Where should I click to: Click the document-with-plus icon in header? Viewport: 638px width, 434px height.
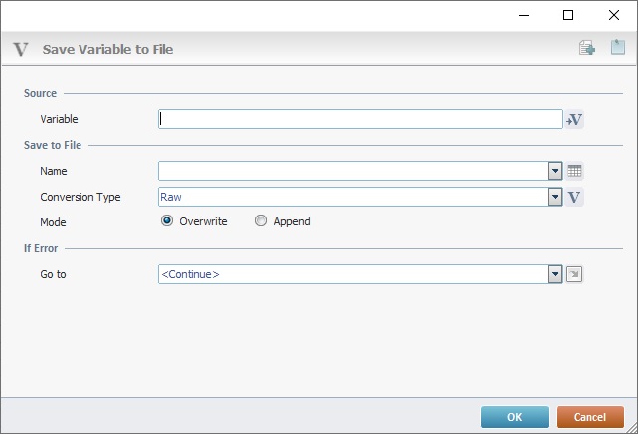point(587,48)
